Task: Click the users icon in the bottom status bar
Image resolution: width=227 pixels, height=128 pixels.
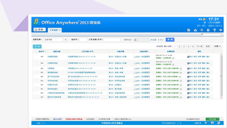Action: [219, 123]
